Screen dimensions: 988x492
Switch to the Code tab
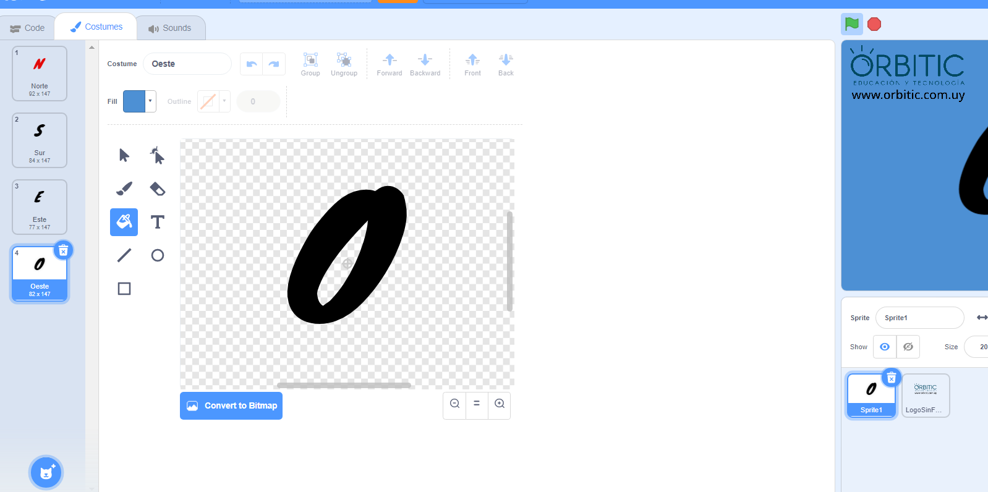[x=28, y=28]
